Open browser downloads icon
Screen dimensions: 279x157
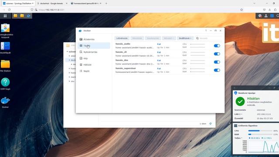pos(270,10)
